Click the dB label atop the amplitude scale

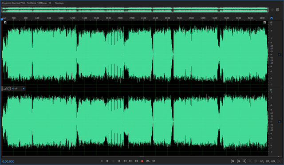(x=271, y=23)
